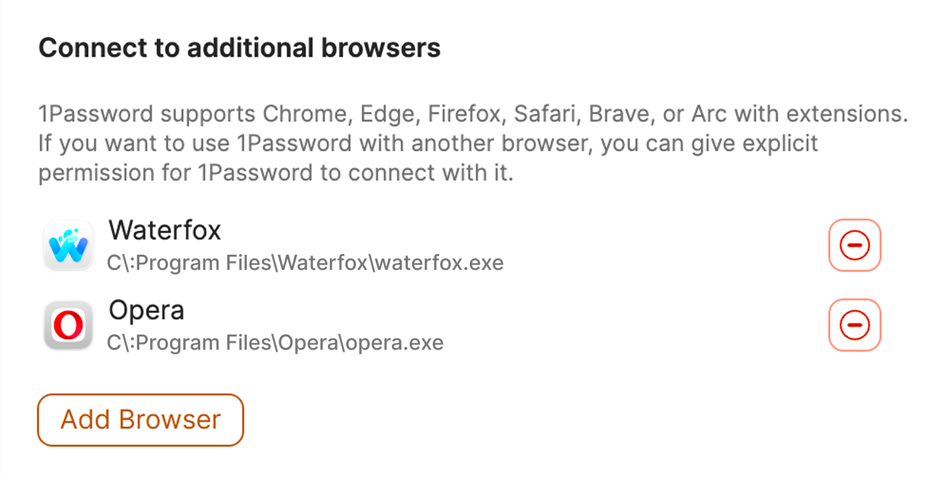The width and height of the screenshot is (948, 479).
Task: Click Add Browser to connect another browser
Action: click(140, 419)
